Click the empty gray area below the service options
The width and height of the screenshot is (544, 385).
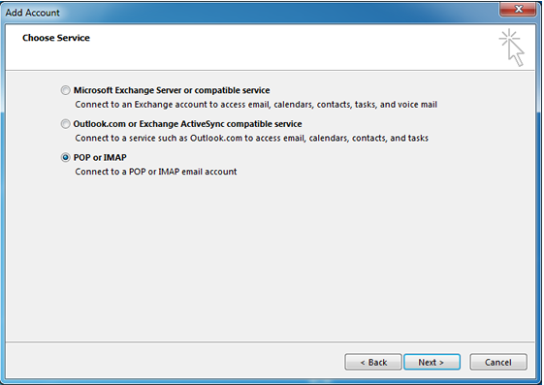pos(270,258)
